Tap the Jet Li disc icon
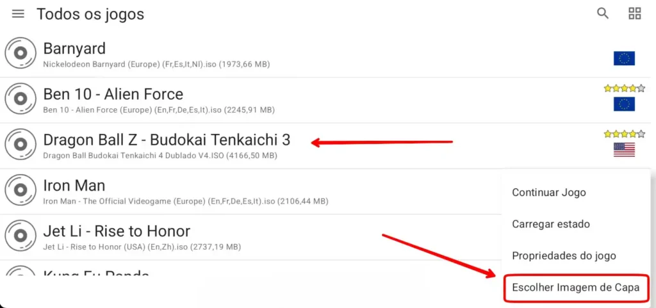Screen dimensions: 656x308 point(20,235)
